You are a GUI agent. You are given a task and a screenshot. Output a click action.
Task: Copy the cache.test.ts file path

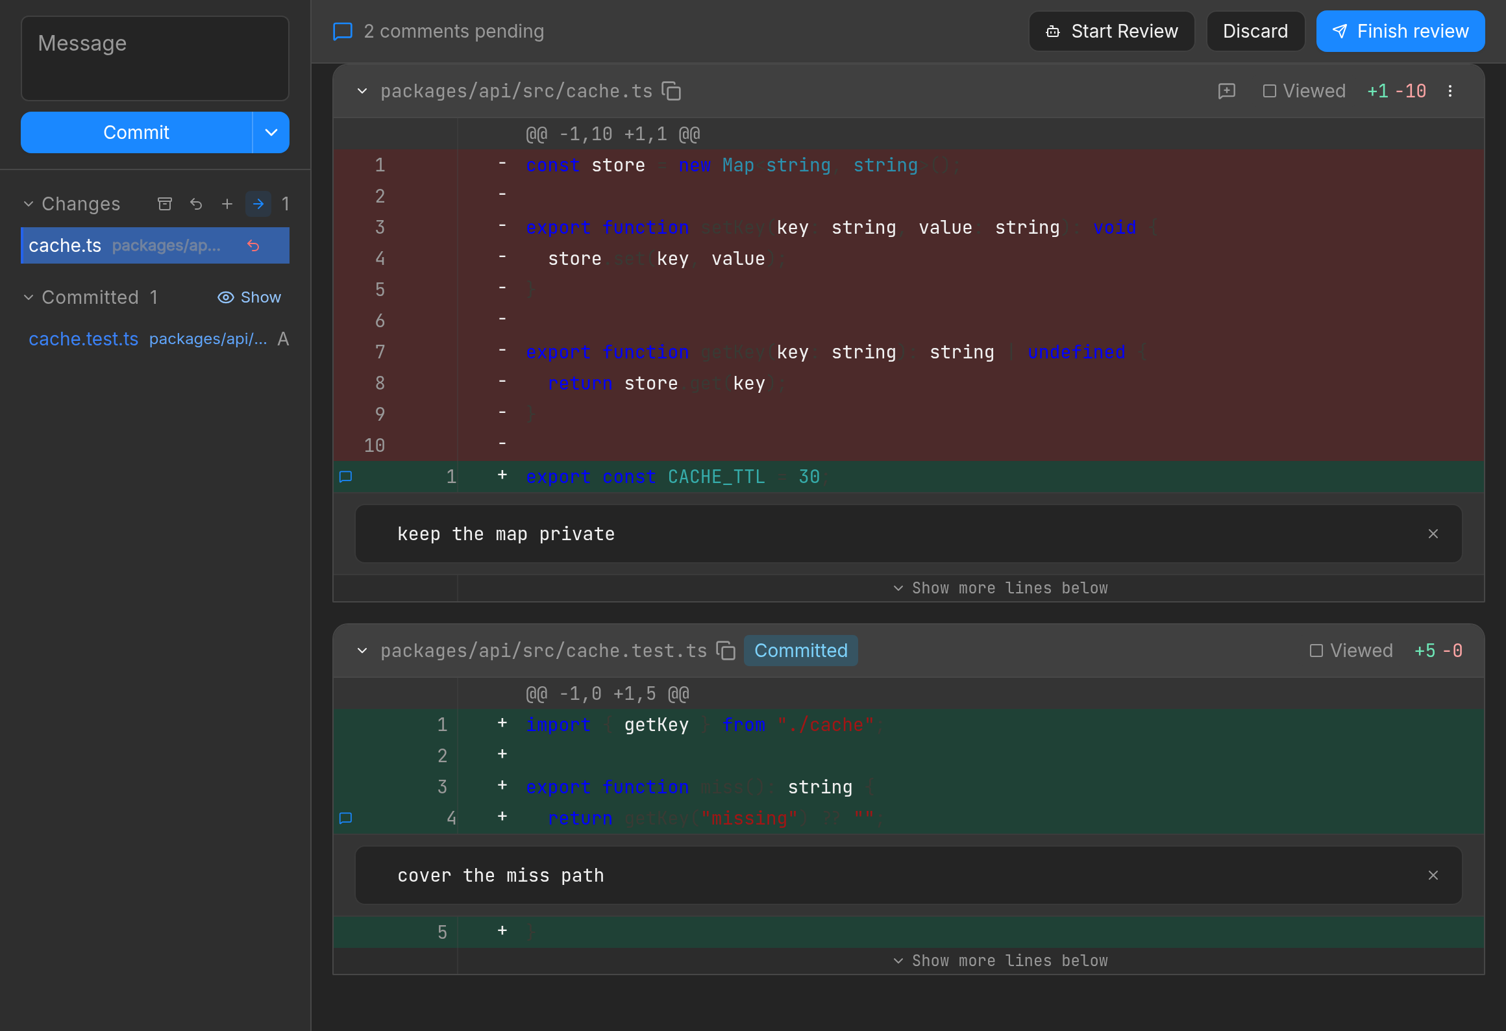(x=726, y=651)
